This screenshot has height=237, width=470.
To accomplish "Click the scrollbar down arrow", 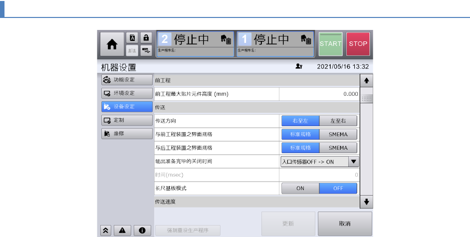I will 366,202.
